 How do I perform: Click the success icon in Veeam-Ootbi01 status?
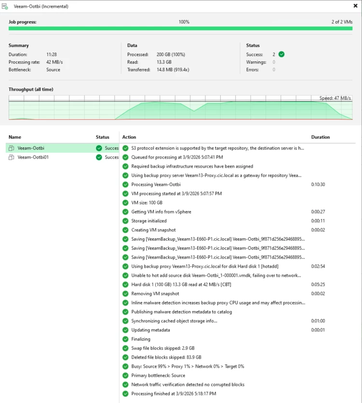pyautogui.click(x=99, y=157)
